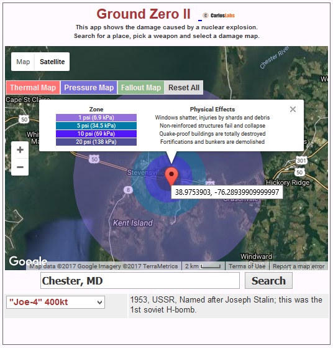Select the 10 psi (69 kPa) zone swatch
Image resolution: width=333 pixels, height=348 pixels.
point(96,134)
